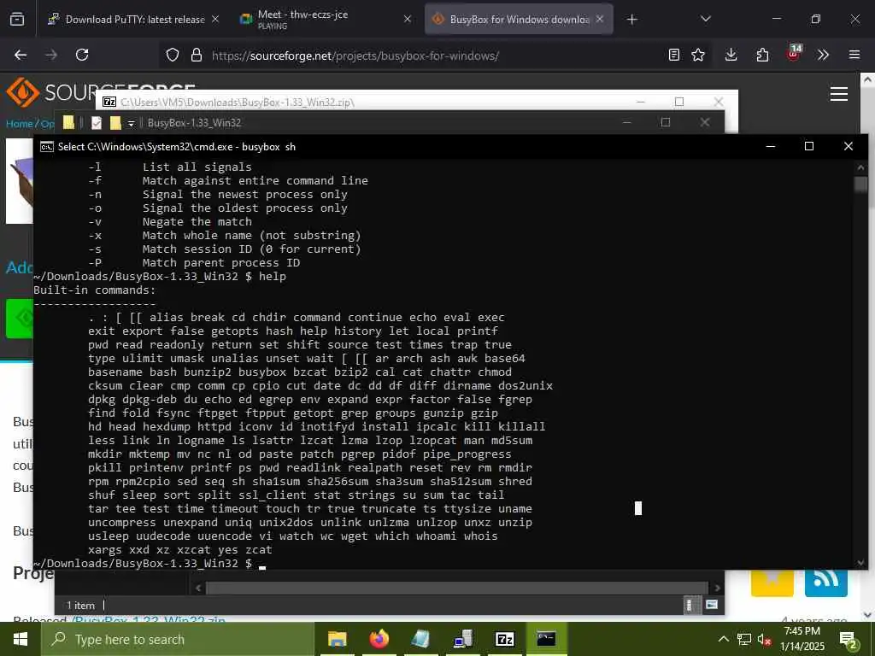Viewport: 875px width, 656px height.
Task: Expand the list all tabs dropdown
Action: 705,20
